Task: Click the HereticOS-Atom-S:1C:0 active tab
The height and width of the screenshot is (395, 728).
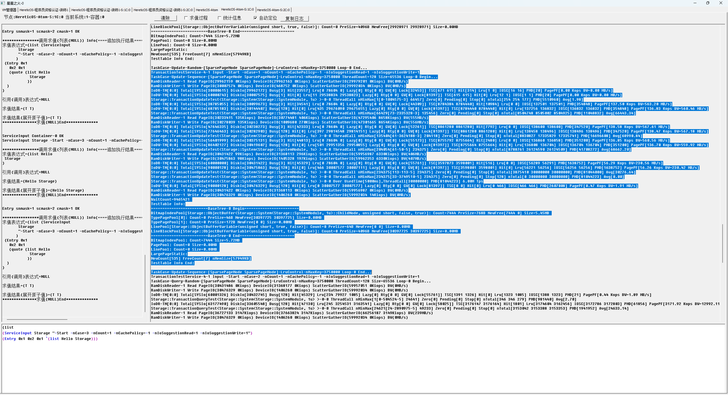Action: [237, 10]
